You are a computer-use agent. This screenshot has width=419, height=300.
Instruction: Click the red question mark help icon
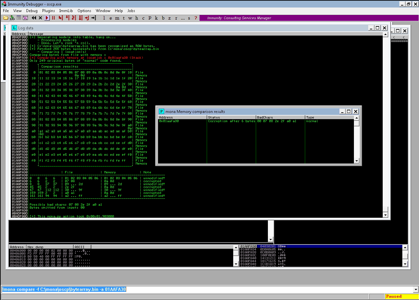pos(196,18)
